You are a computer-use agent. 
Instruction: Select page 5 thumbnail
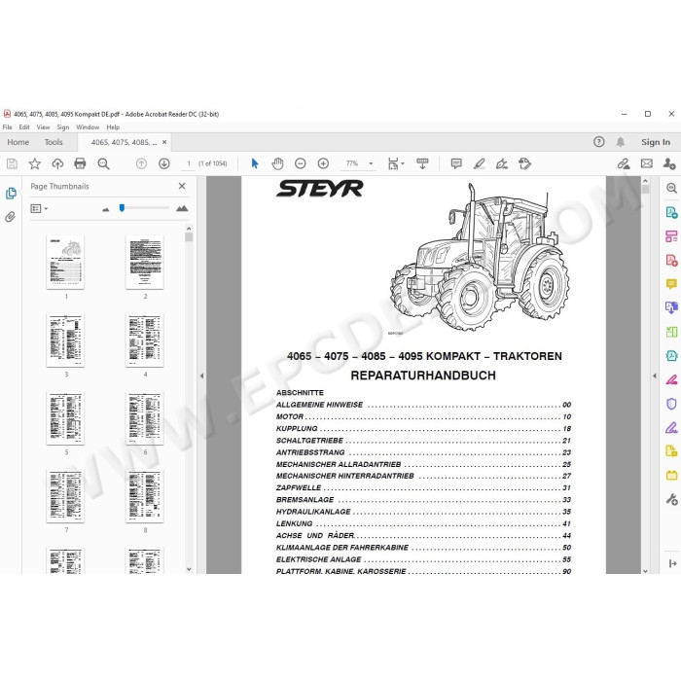point(65,417)
